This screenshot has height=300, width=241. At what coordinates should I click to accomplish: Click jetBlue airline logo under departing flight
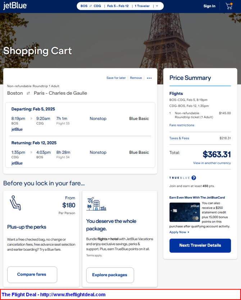point(17,129)
